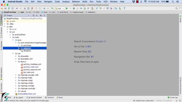Screen dimensions: 182x102
Task: Click the Copy icon in toolbar
Action: [28, 8]
